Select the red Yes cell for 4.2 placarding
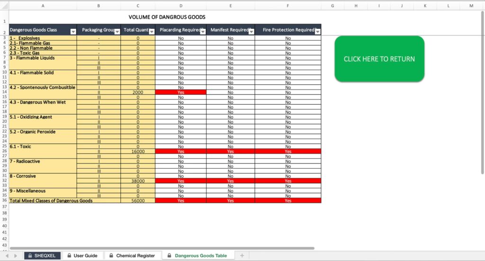Image resolution: width=485 pixels, height=261 pixels. pos(180,92)
